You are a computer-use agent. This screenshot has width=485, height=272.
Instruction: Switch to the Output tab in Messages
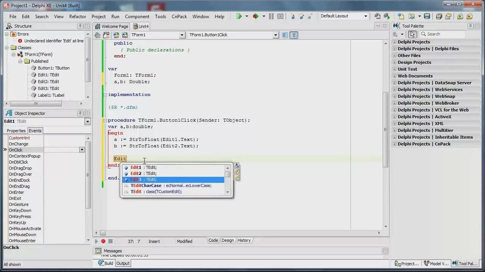click(123, 263)
